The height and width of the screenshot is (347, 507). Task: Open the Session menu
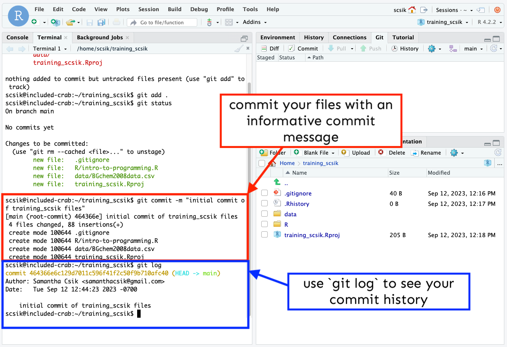tap(148, 9)
